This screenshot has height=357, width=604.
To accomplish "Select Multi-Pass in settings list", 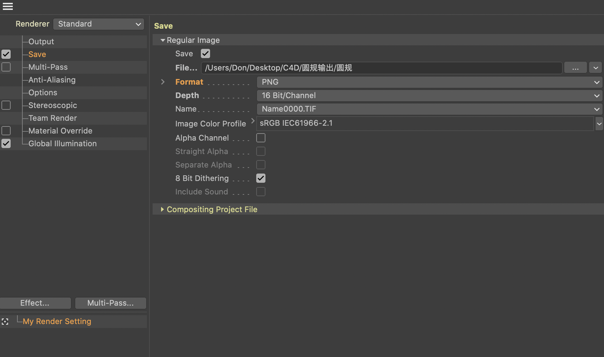I will (x=48, y=67).
